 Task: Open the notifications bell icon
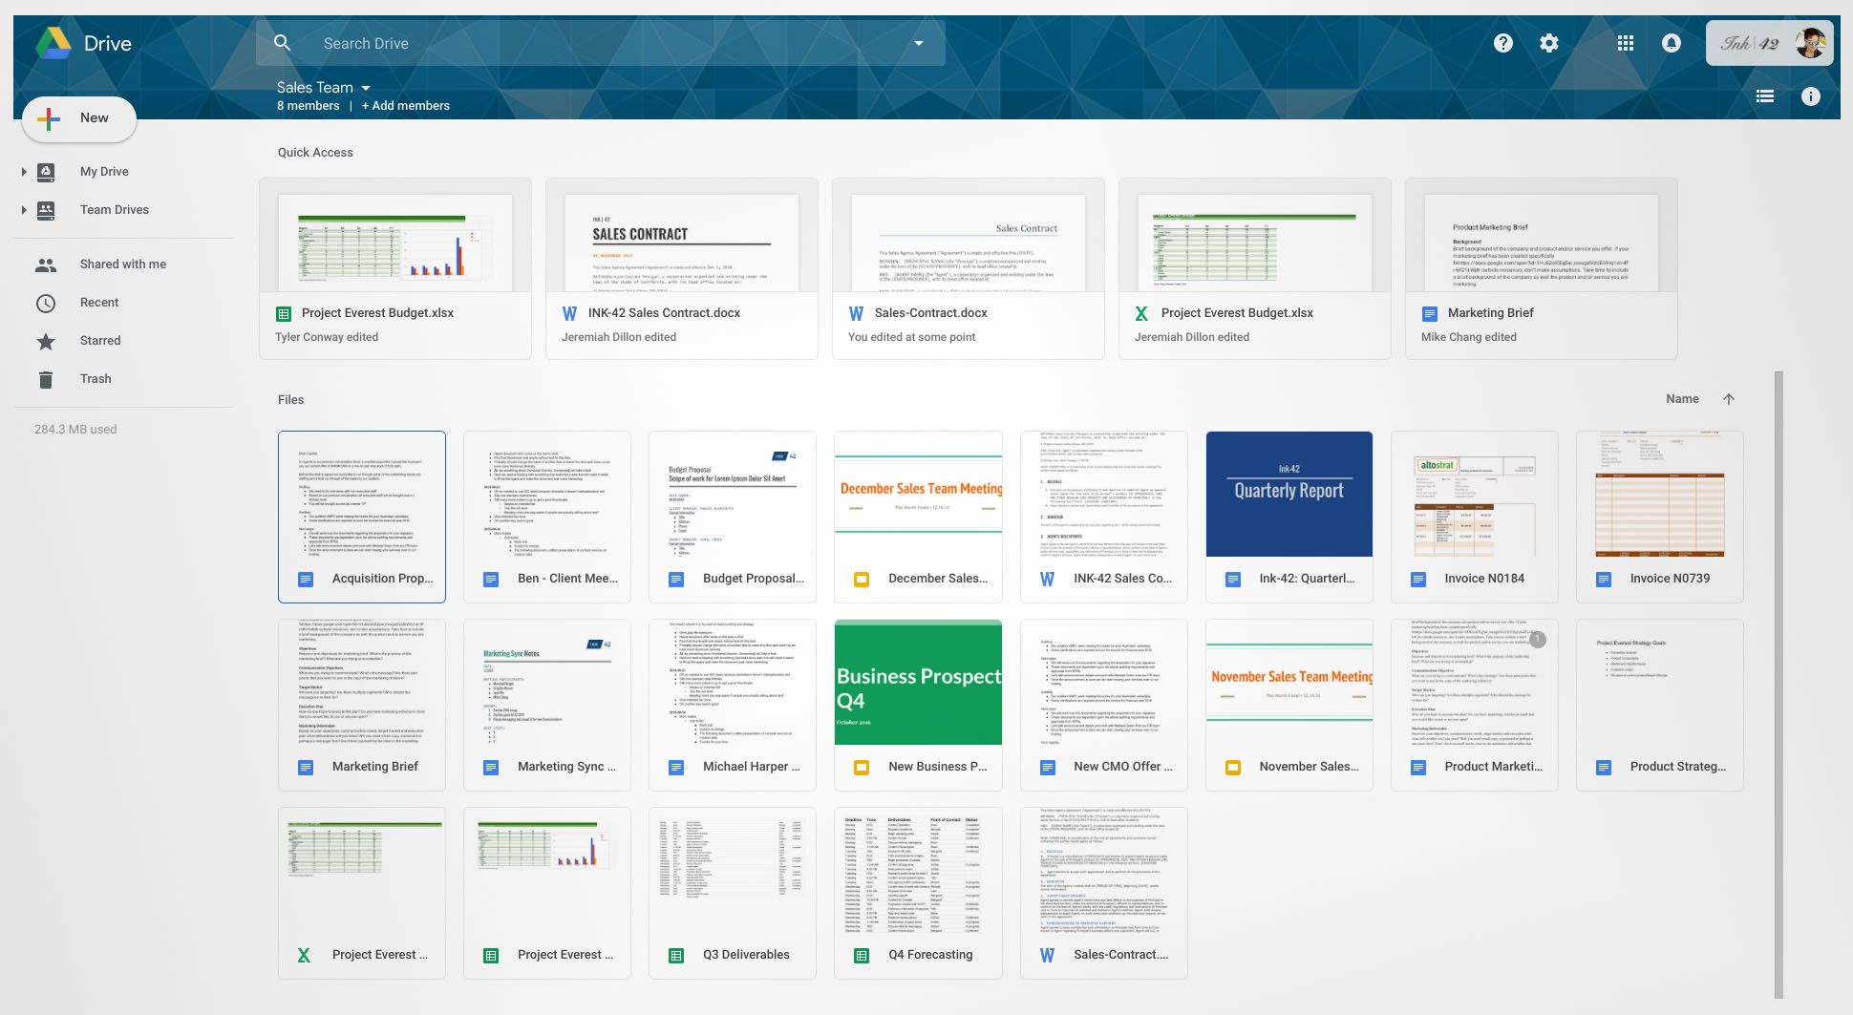point(1671,43)
